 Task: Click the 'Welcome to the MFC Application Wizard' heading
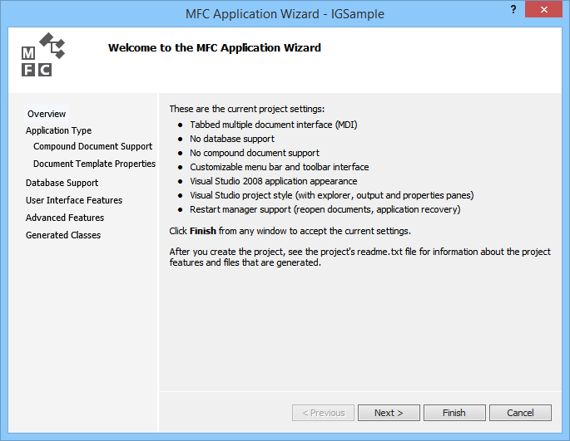coord(215,47)
